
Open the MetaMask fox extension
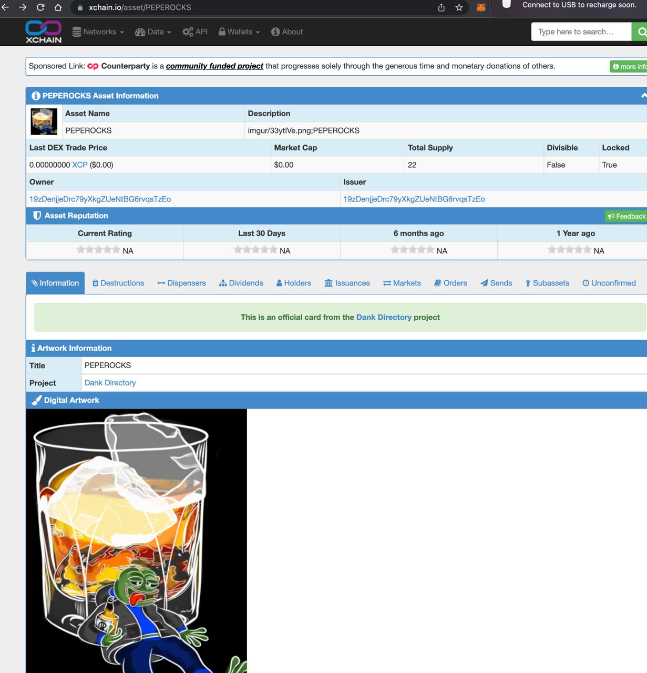(x=481, y=7)
